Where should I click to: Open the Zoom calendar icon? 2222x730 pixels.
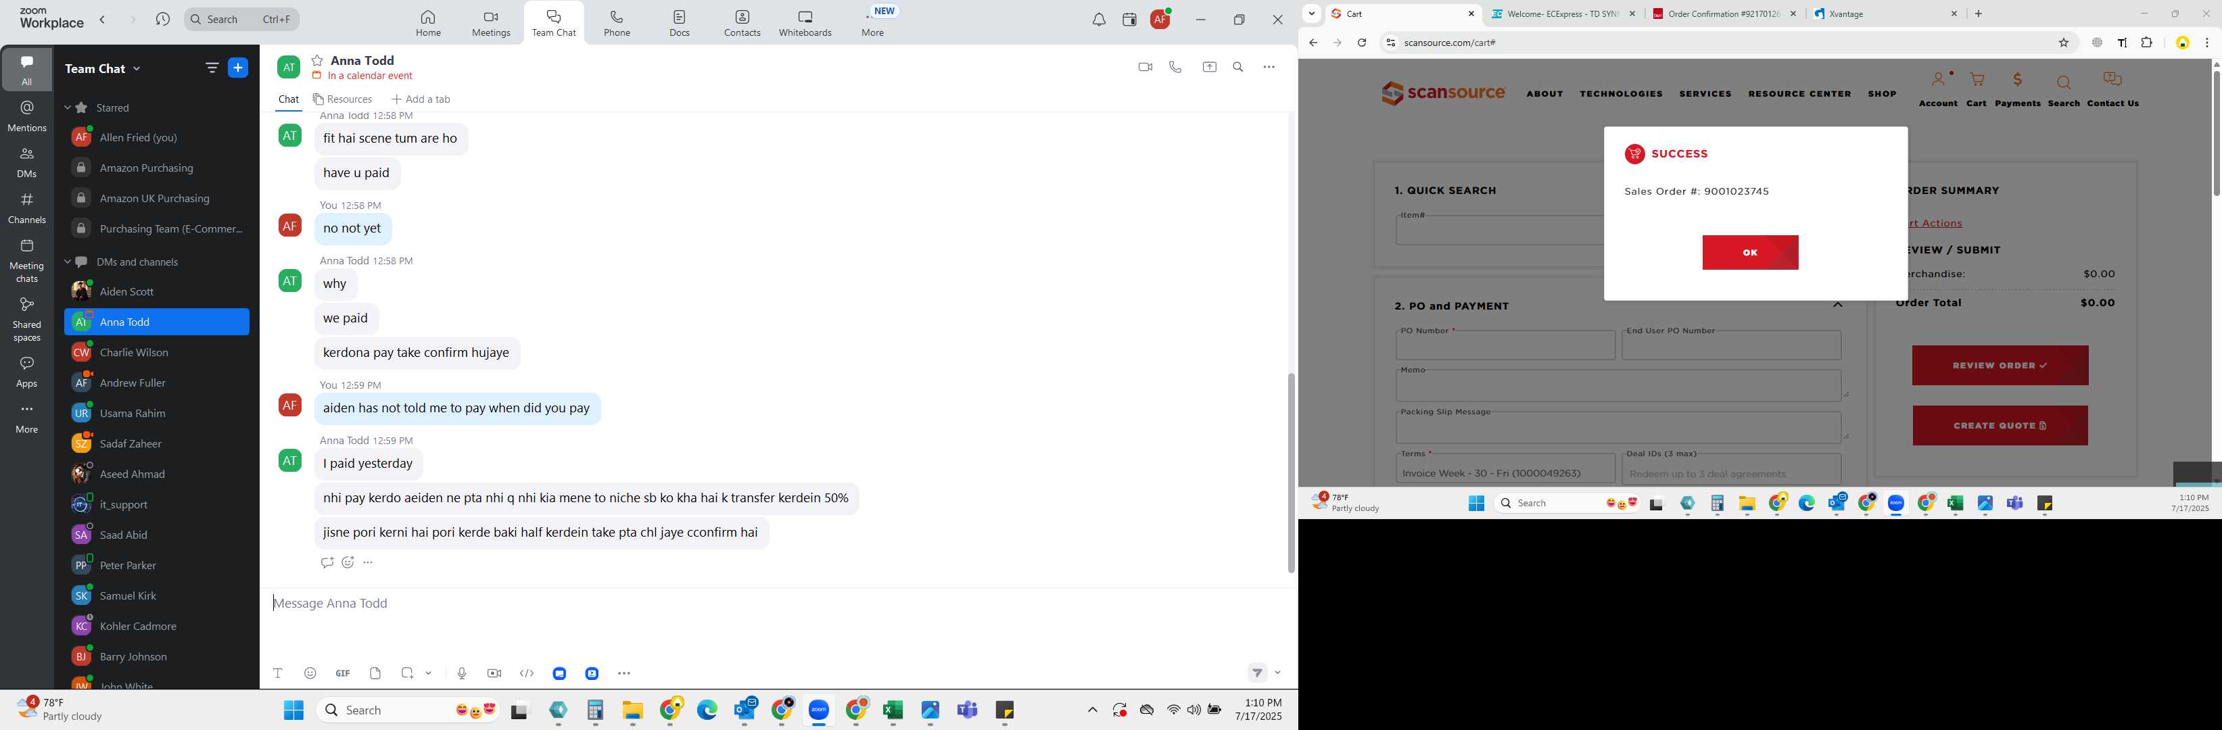point(1129,20)
